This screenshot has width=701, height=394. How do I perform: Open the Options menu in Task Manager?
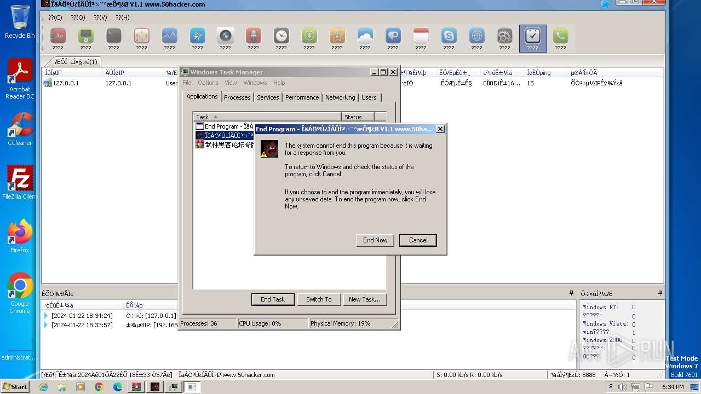coord(208,83)
